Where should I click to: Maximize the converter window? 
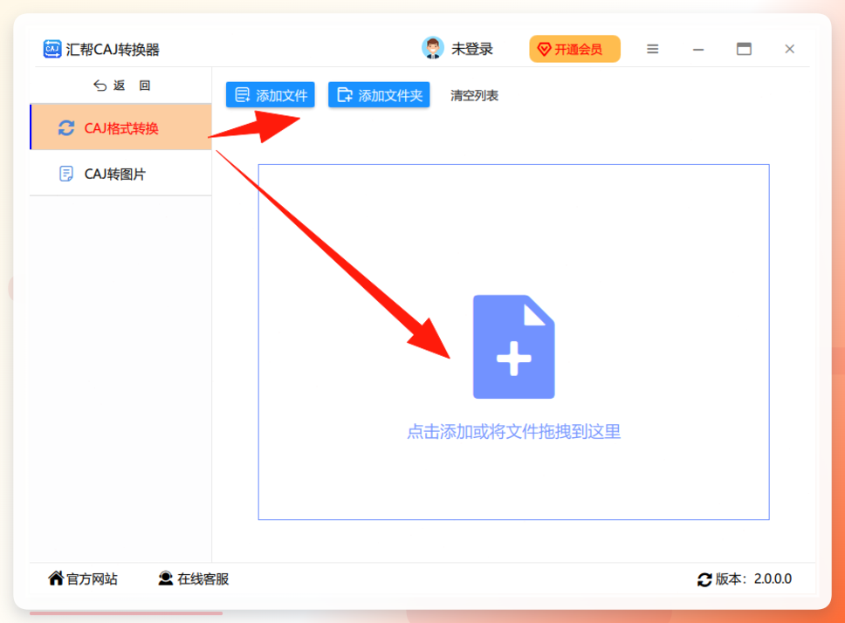[x=744, y=49]
